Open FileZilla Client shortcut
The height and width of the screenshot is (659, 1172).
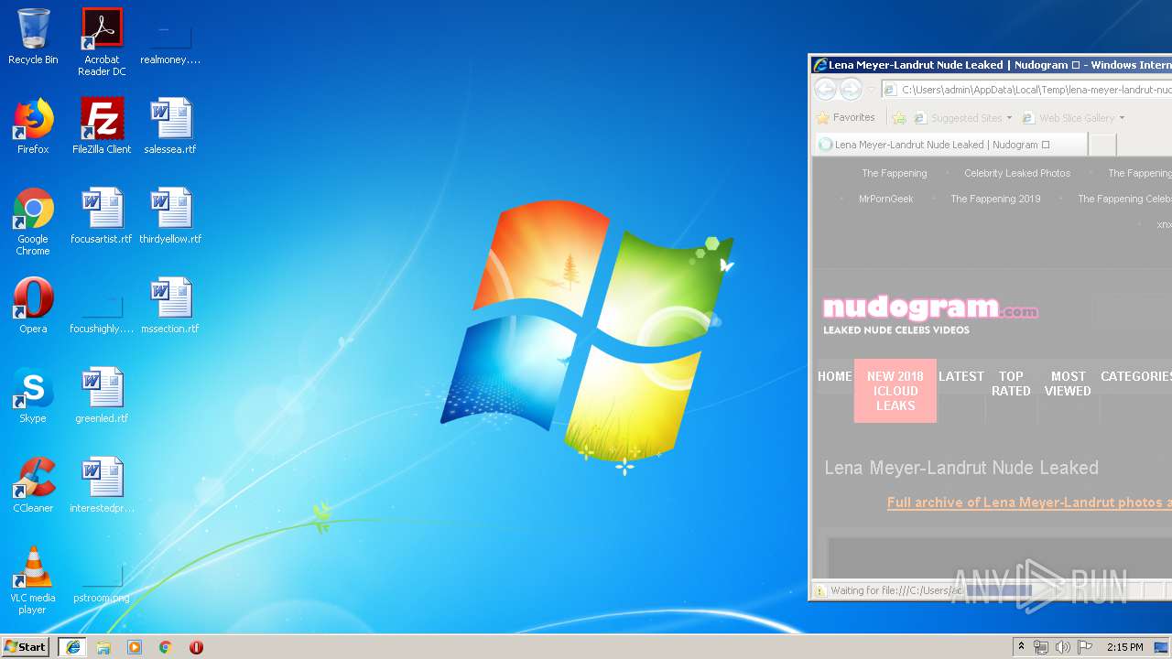102,126
